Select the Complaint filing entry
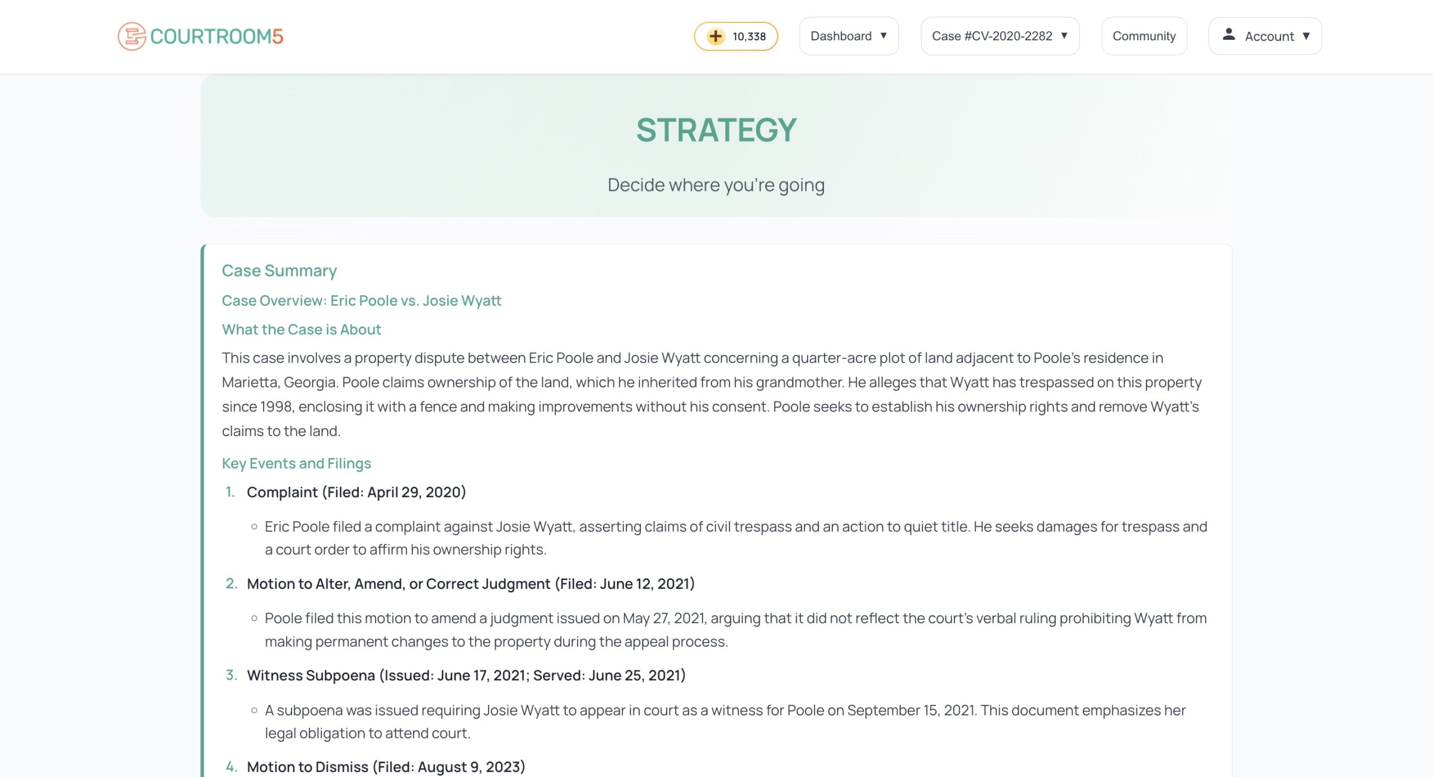This screenshot has width=1433, height=777. click(x=356, y=492)
